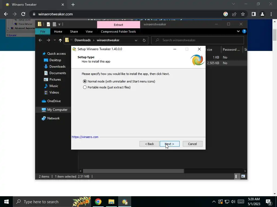This screenshot has height=207, width=277.
Task: Click winaerotweaker in the address path
Action: click(x=108, y=40)
